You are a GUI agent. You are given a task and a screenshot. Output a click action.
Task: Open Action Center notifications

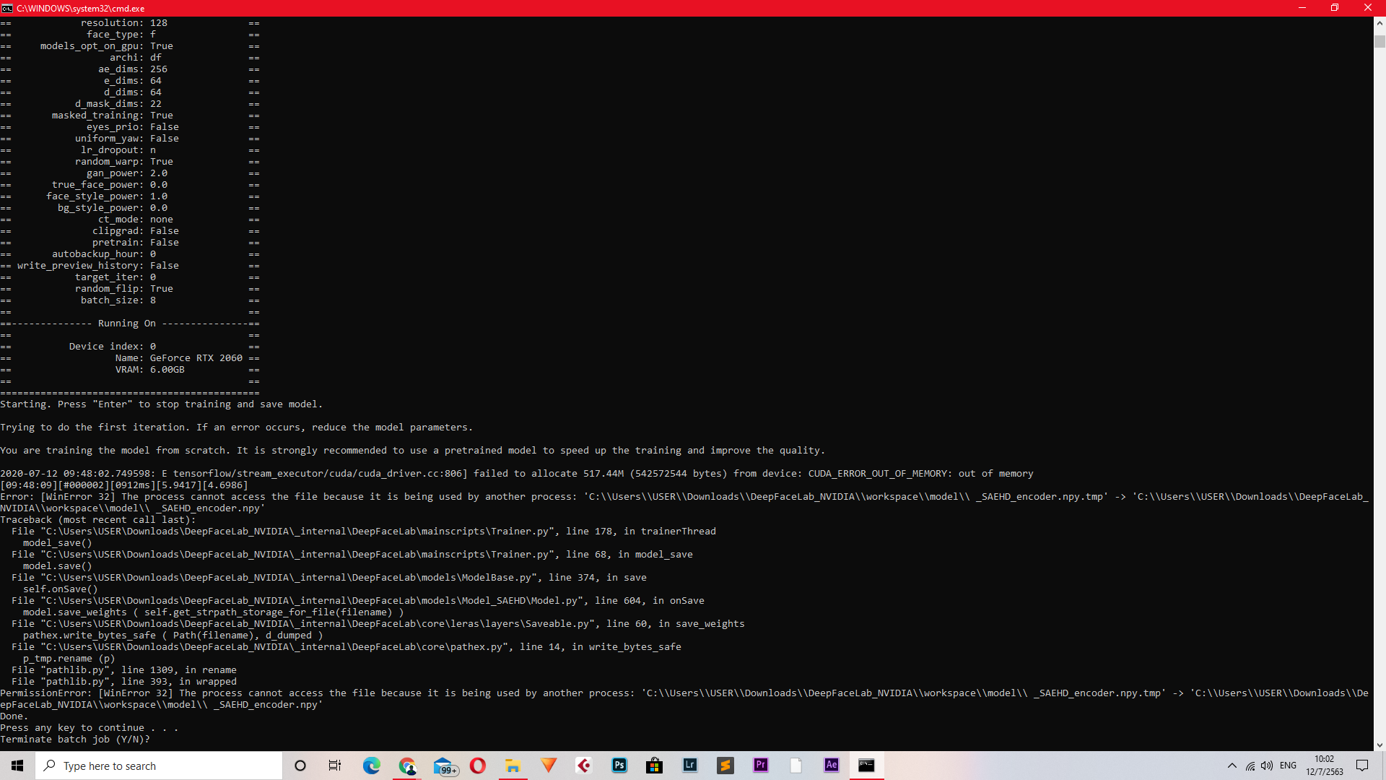point(1363,766)
